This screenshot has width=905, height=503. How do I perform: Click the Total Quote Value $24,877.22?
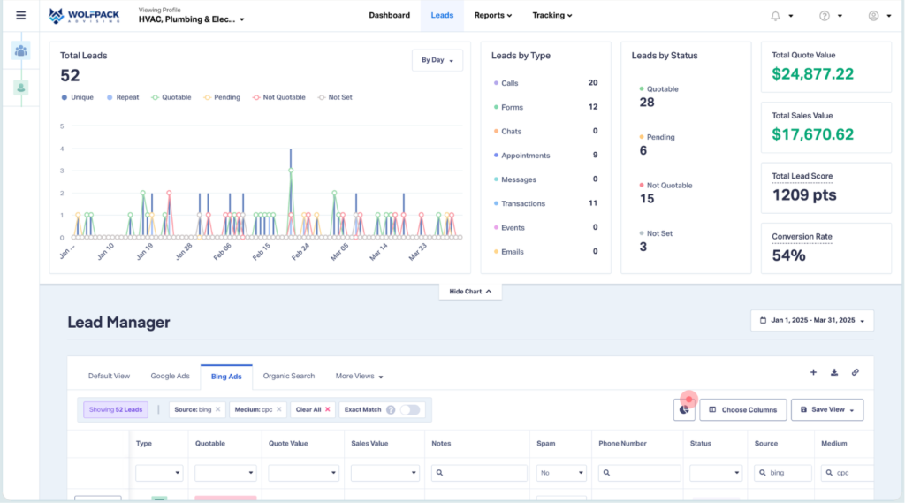coord(813,74)
